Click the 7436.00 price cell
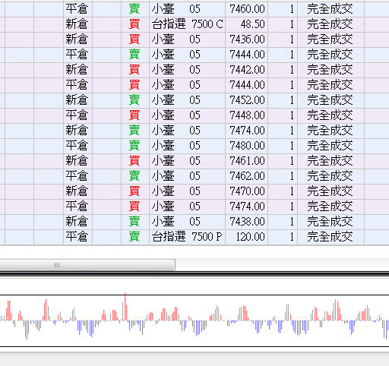 click(x=247, y=39)
